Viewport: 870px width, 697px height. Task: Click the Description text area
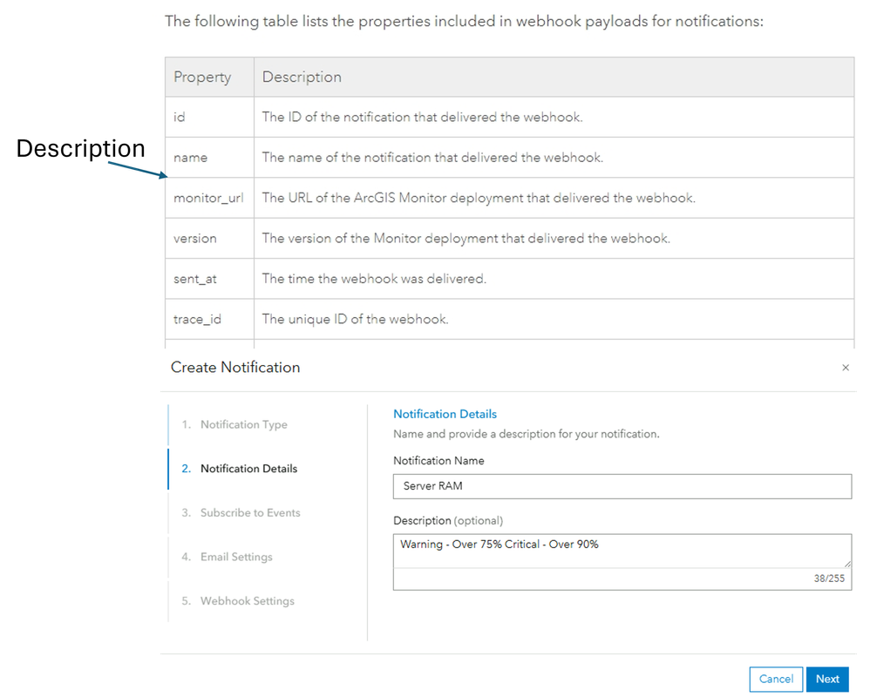[x=622, y=551]
